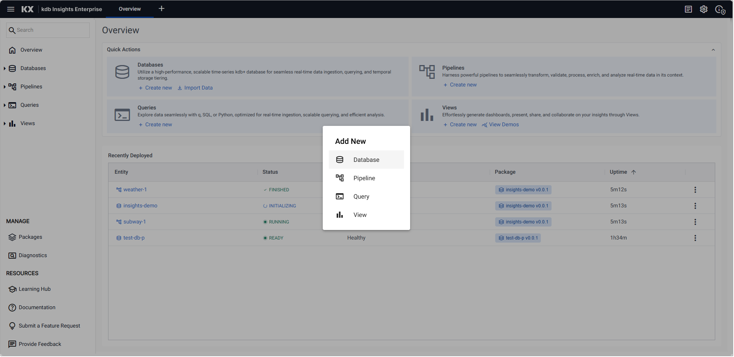Image resolution: width=734 pixels, height=357 pixels.
Task: Click the release notes icon in top bar
Action: [x=688, y=9]
